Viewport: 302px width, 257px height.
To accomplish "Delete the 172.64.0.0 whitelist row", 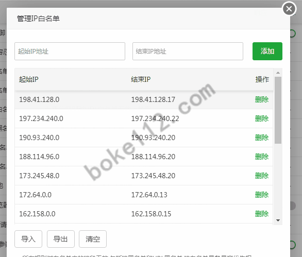I will point(262,195).
